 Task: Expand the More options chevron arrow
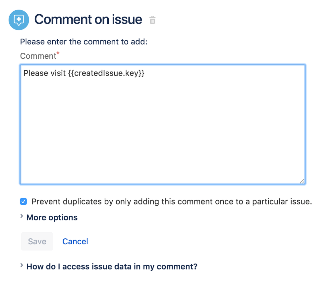pos(22,217)
